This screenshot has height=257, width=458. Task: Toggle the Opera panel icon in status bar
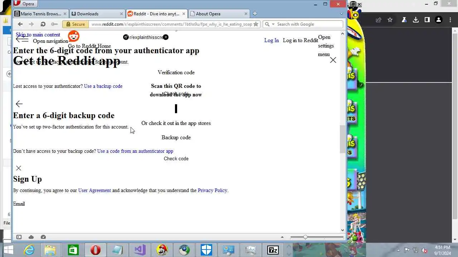pos(19,237)
